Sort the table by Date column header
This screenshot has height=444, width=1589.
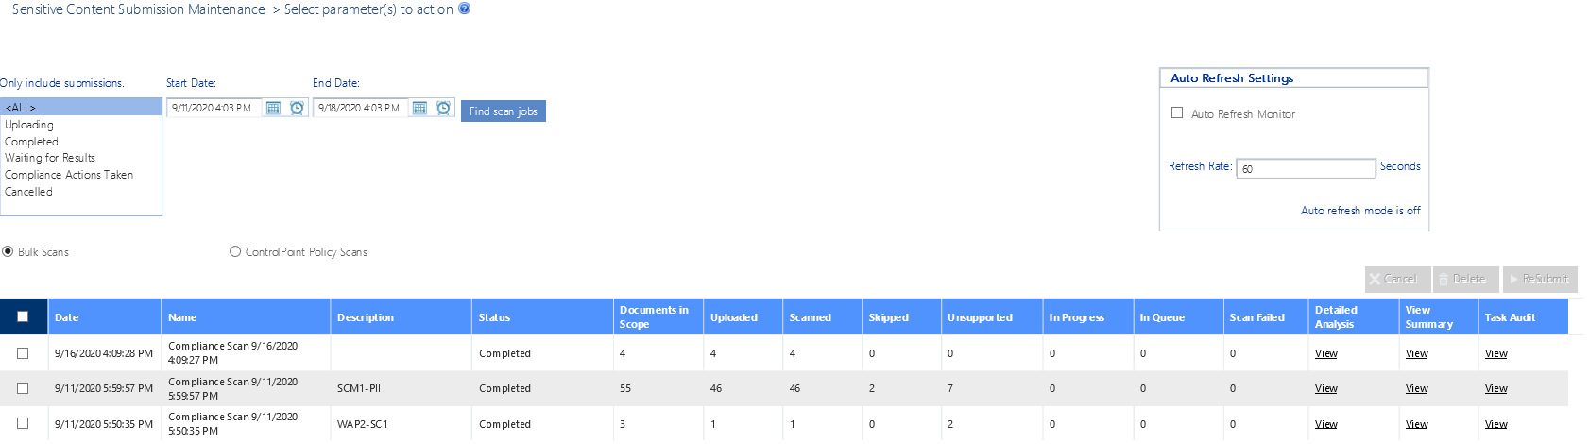(66, 317)
